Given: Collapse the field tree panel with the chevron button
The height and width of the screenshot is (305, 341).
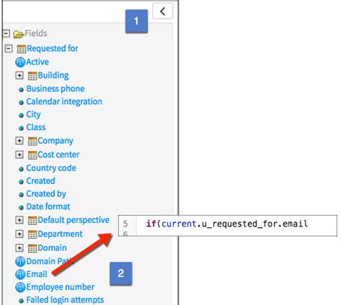Looking at the screenshot, I should (163, 12).
